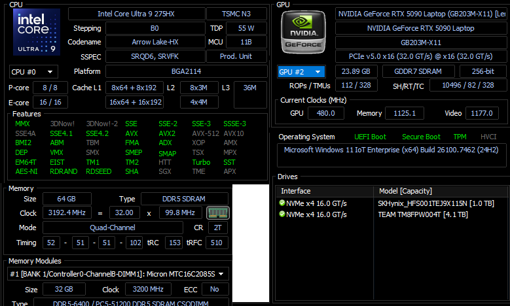Expand the memory module selection dropdown
This screenshot has height=306, width=510.
(118, 274)
